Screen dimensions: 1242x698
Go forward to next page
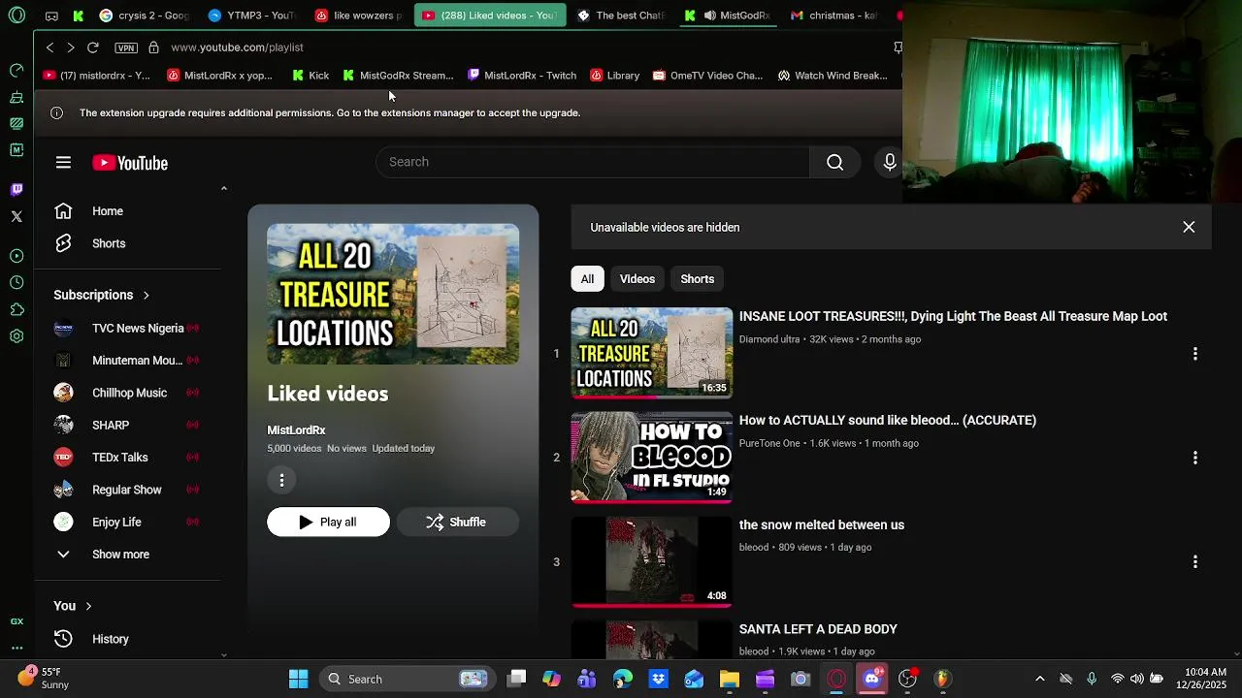click(70, 47)
